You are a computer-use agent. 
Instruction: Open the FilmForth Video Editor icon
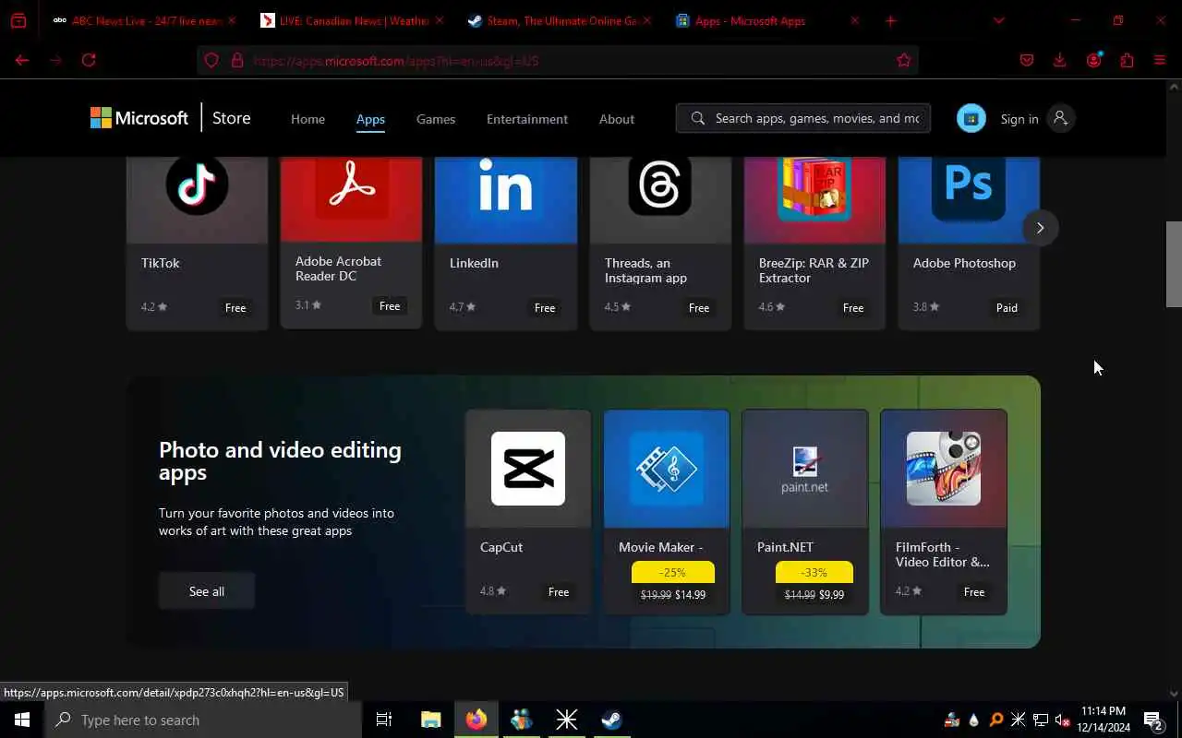pos(944,469)
